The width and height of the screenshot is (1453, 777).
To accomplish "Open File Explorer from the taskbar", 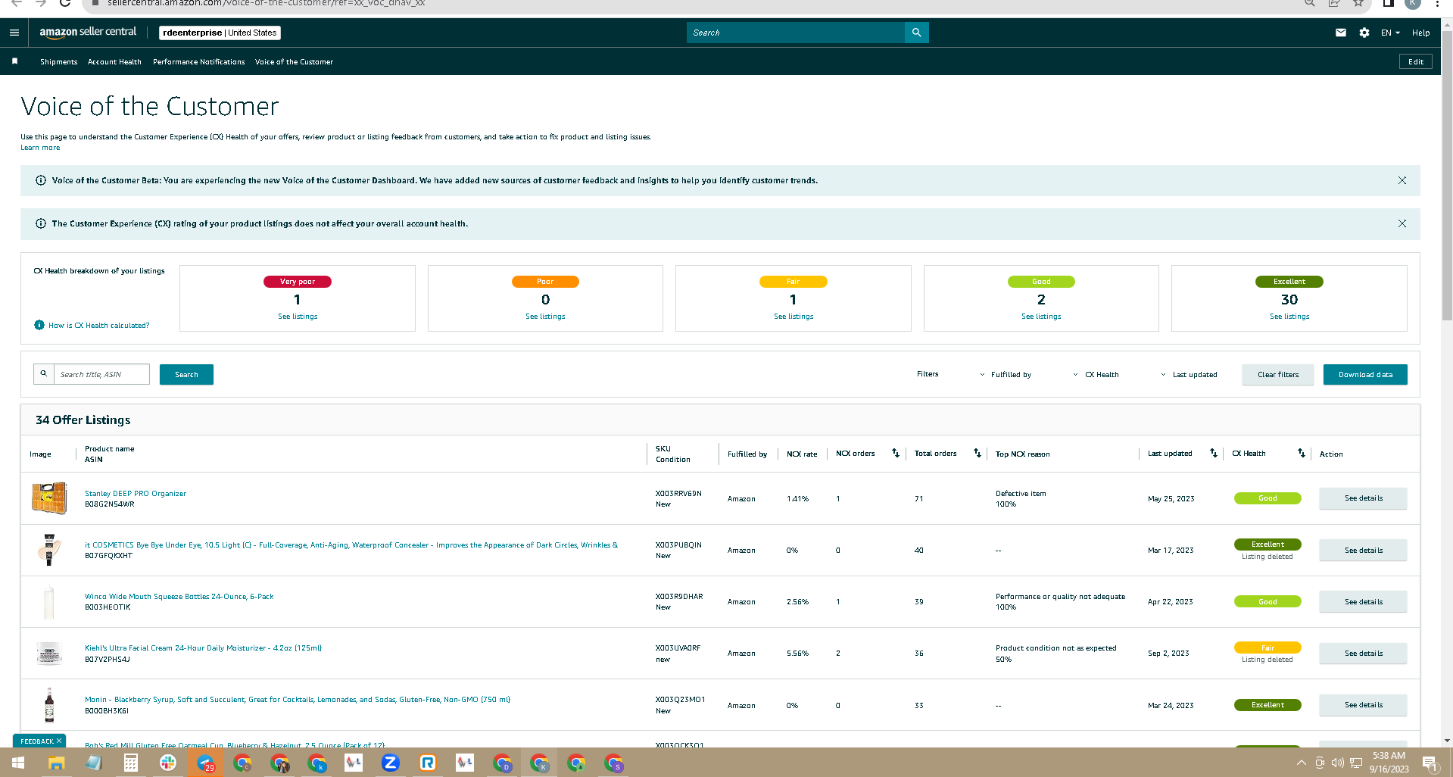I will click(56, 763).
